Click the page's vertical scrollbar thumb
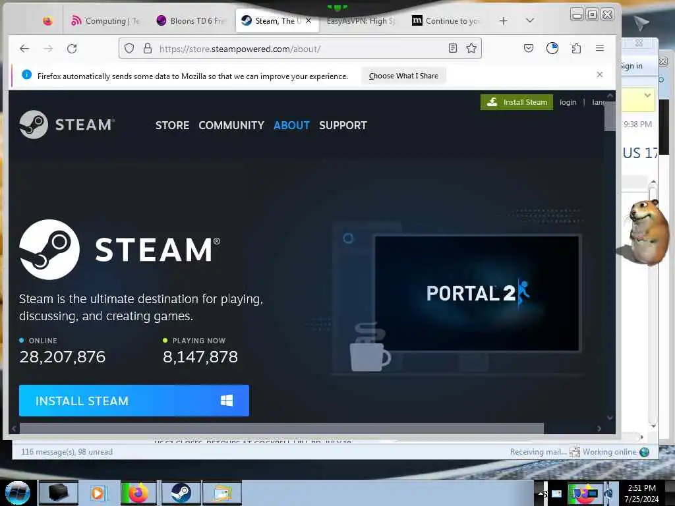Viewport: 675px width, 506px height. pyautogui.click(x=610, y=115)
